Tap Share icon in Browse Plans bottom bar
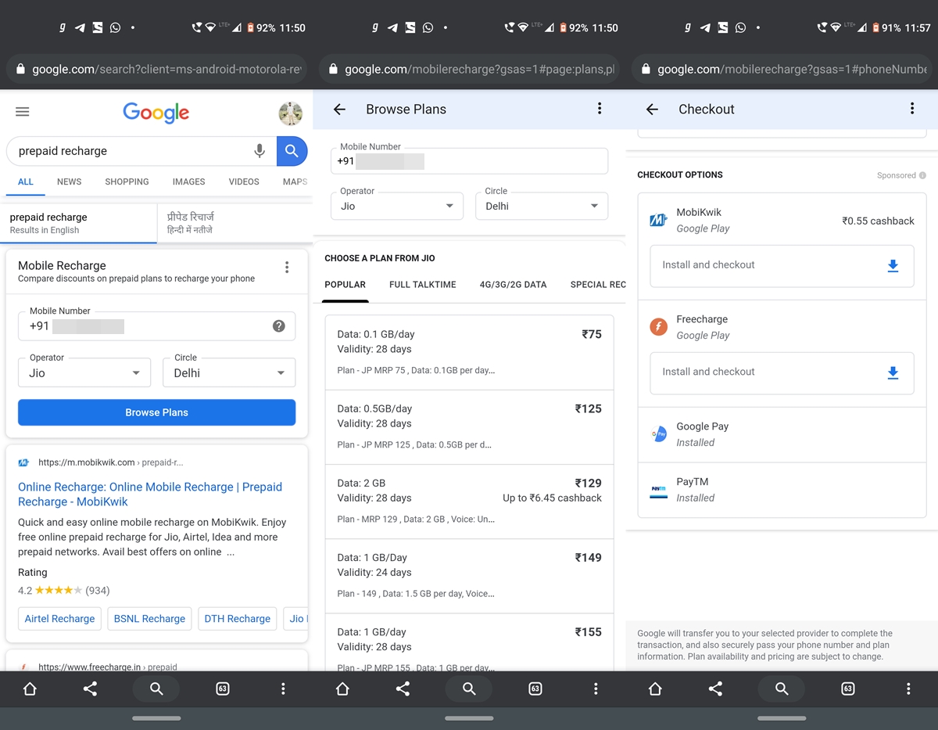938x730 pixels. [x=403, y=689]
